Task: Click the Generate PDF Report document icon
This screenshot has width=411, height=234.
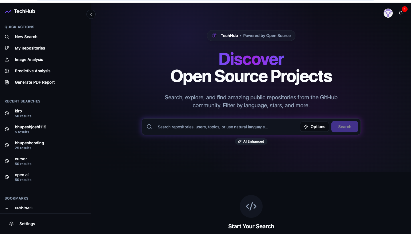Action: [7, 82]
